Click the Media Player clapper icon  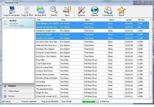point(5,91)
